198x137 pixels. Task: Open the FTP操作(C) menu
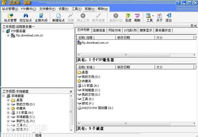tap(28, 9)
